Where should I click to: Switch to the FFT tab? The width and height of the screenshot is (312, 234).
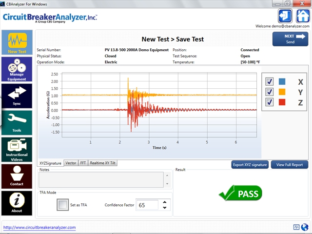click(x=83, y=163)
